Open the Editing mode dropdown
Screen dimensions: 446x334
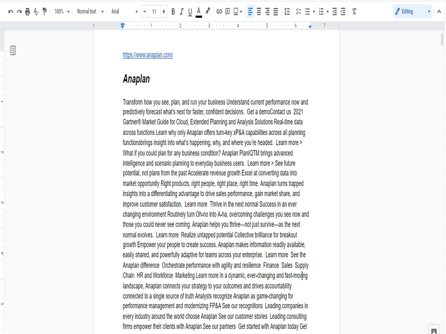(413, 12)
